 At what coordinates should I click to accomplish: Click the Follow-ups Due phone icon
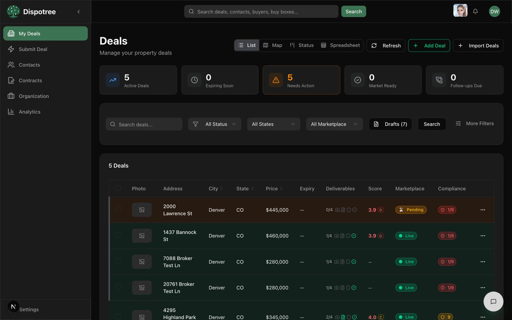coord(439,80)
